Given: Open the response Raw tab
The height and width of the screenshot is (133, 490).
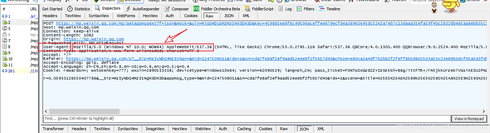Looking at the screenshot, I should [x=284, y=129].
